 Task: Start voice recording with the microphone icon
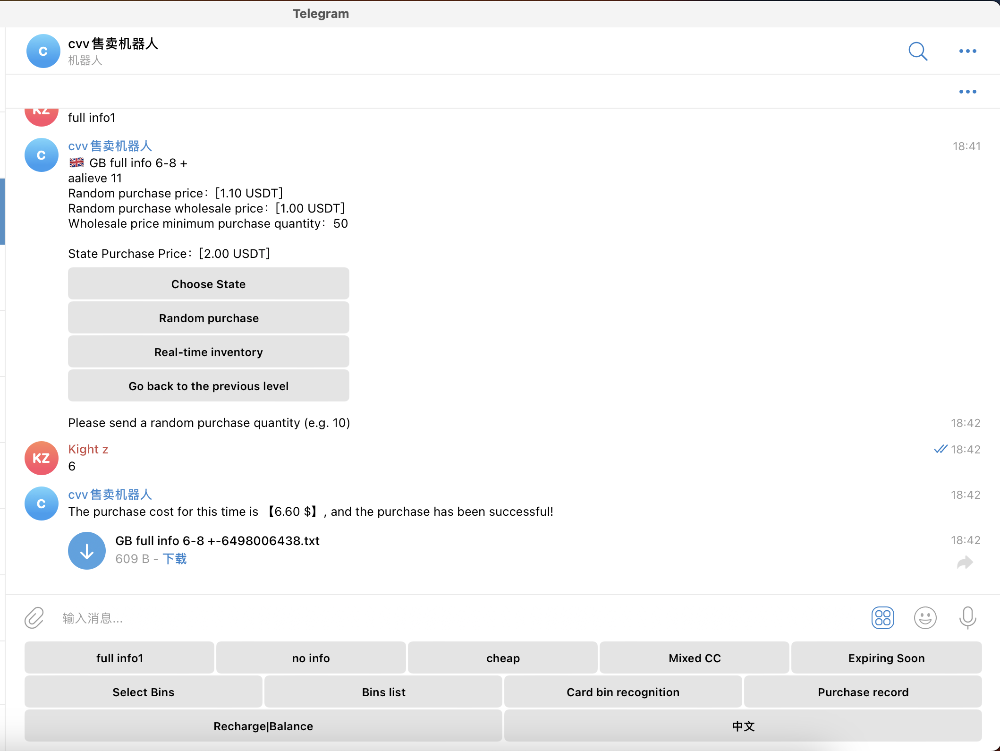(967, 618)
